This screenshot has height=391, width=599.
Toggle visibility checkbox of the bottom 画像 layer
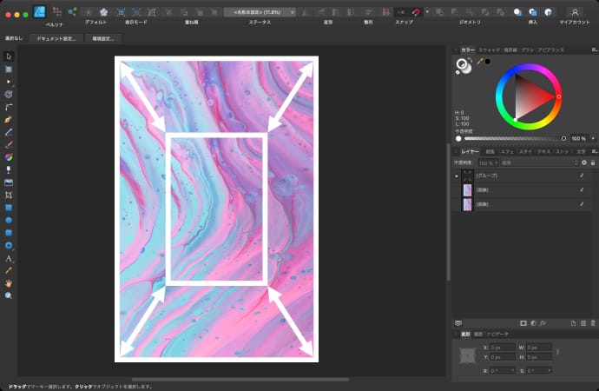[582, 203]
